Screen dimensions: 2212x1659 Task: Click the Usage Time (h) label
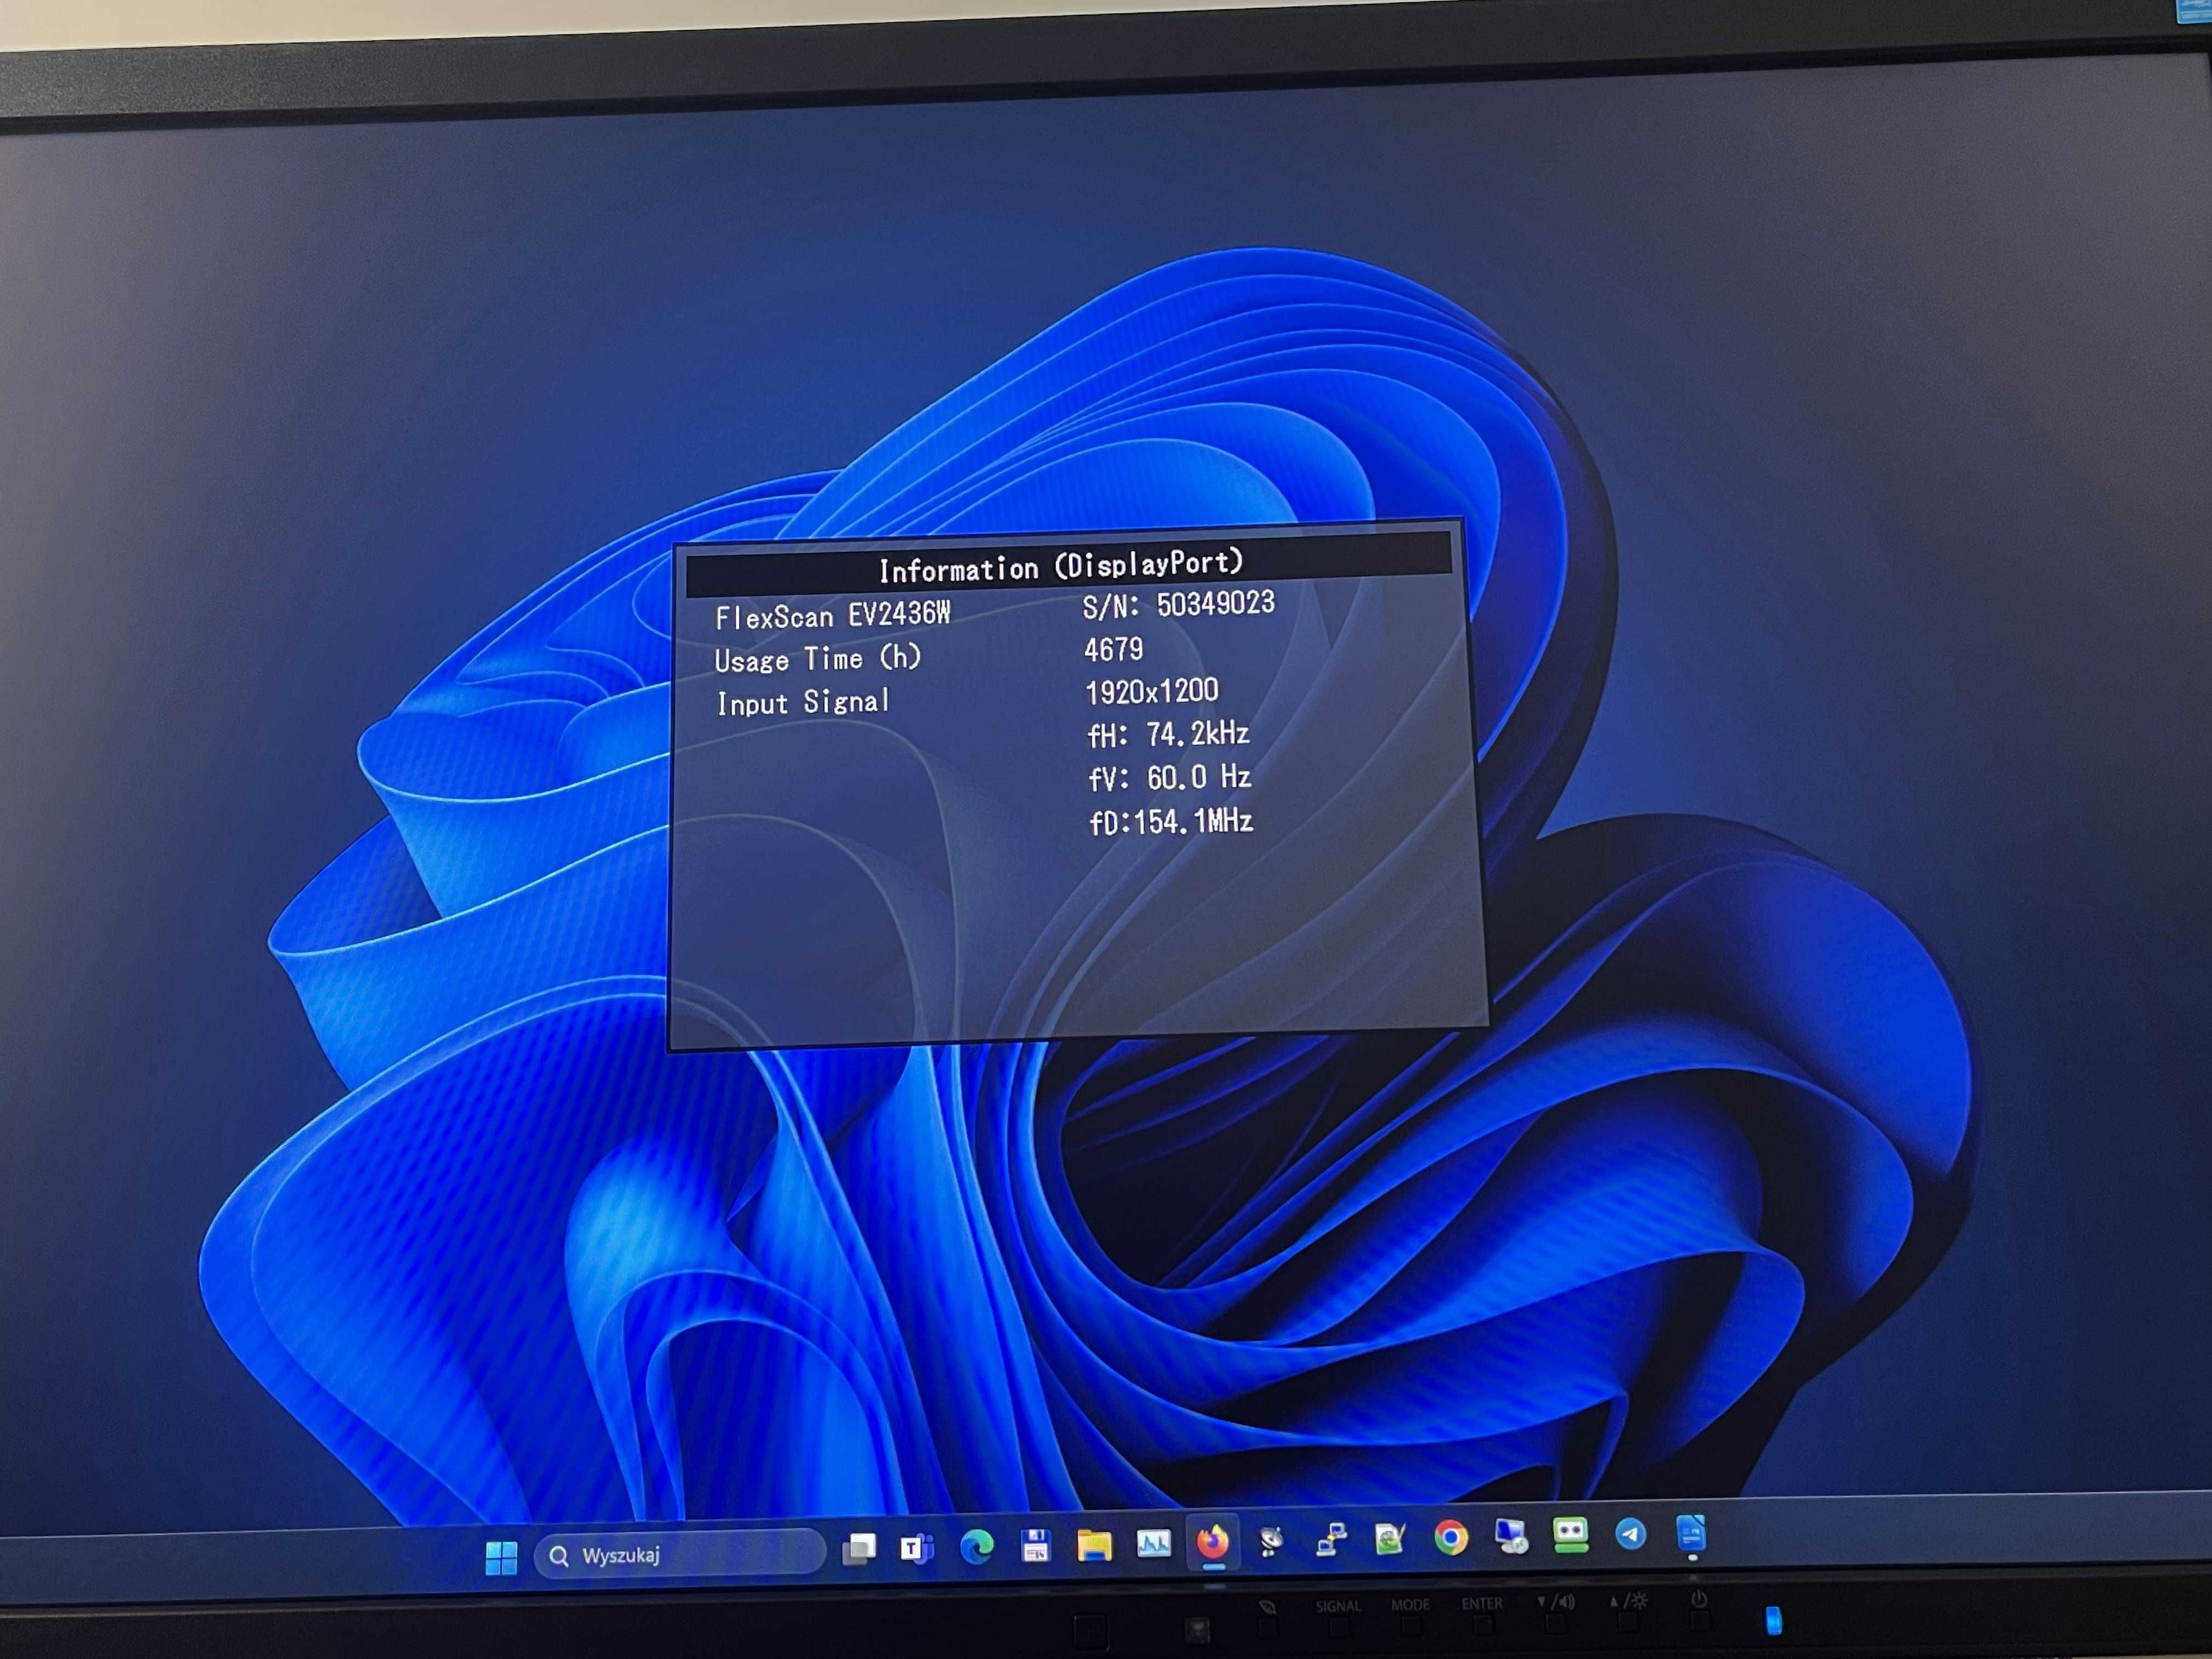click(x=817, y=658)
